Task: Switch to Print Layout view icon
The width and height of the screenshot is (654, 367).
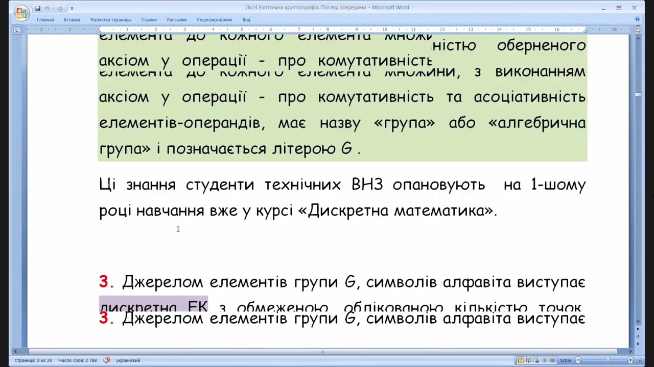Action: click(521, 360)
